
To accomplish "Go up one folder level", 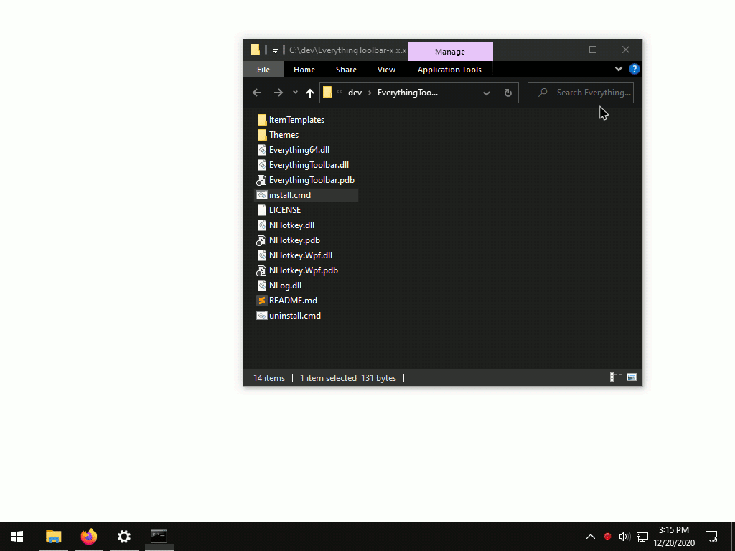I will pos(310,93).
